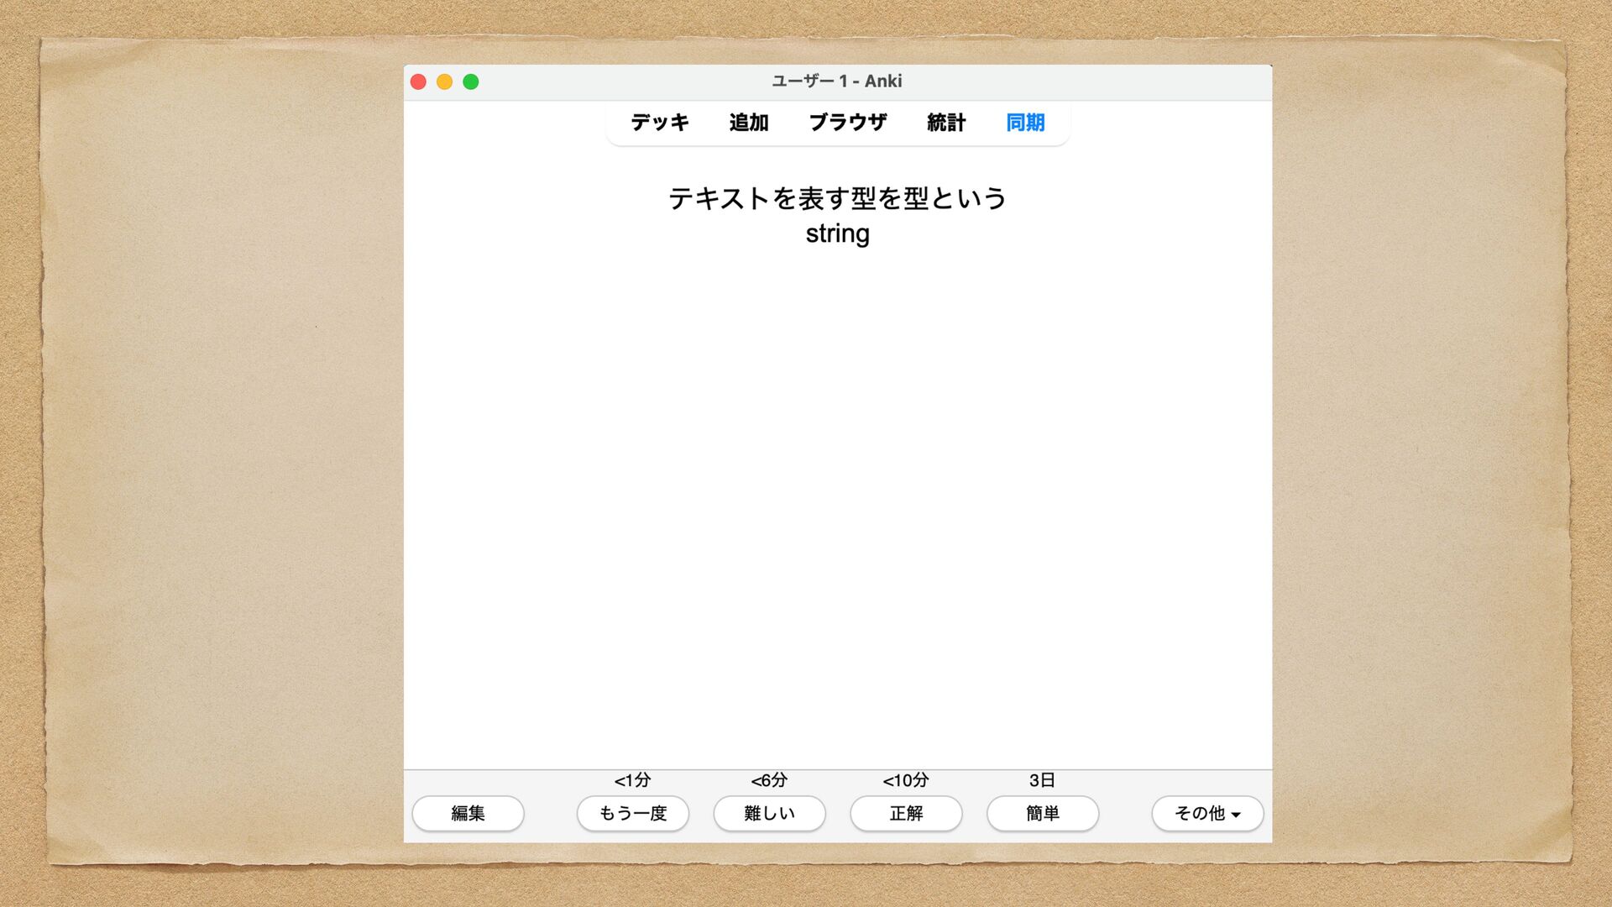Click the <1分 interval label
Screen dimensions: 1612x907
[x=633, y=780]
